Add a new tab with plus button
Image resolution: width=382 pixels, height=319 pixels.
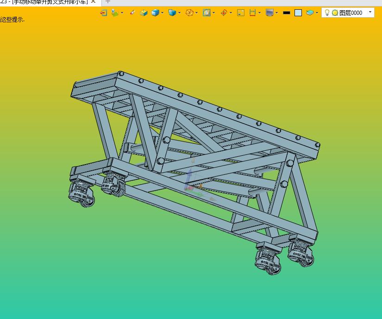pos(108,1)
